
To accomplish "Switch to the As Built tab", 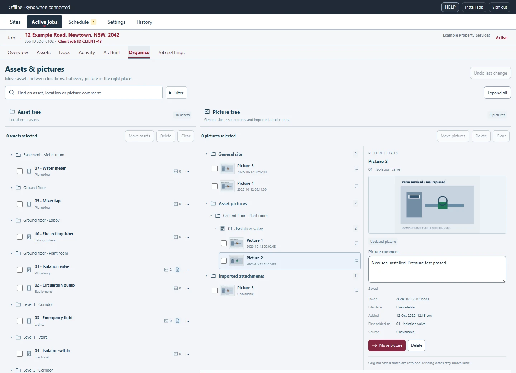I will coord(112,52).
